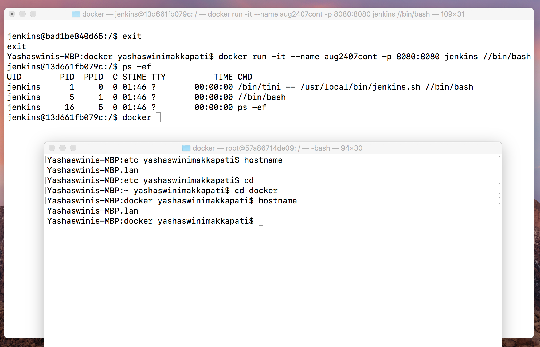
Task: Click the '//bin/bash' process row with PID 5
Action: coord(146,97)
